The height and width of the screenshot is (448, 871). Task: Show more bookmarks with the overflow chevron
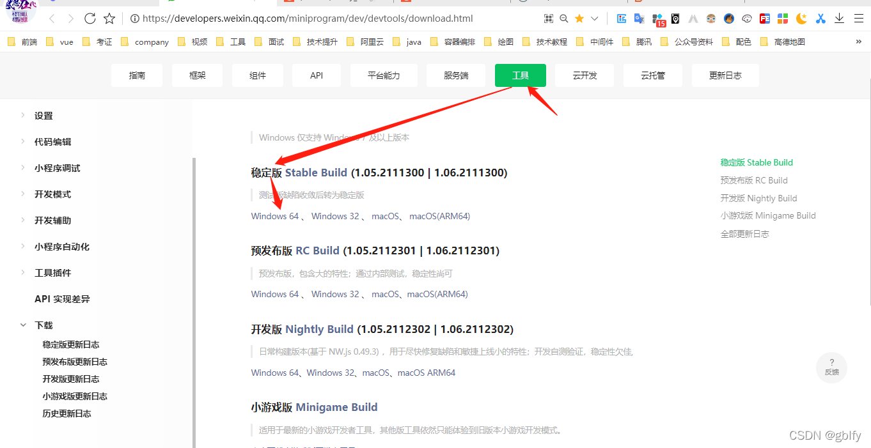(858, 42)
